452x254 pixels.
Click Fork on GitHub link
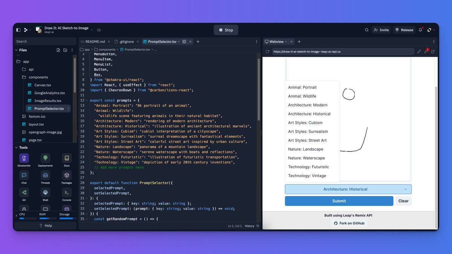point(349,223)
